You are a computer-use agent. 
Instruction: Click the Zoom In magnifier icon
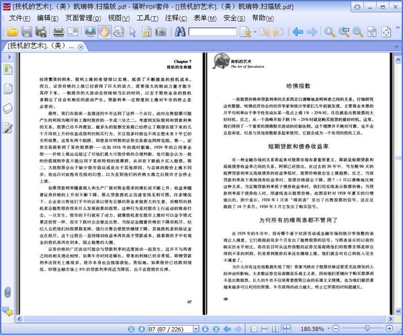click(330, 32)
